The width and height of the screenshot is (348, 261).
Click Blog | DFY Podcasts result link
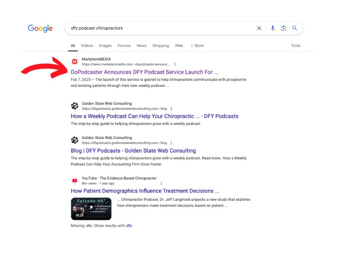(x=133, y=151)
